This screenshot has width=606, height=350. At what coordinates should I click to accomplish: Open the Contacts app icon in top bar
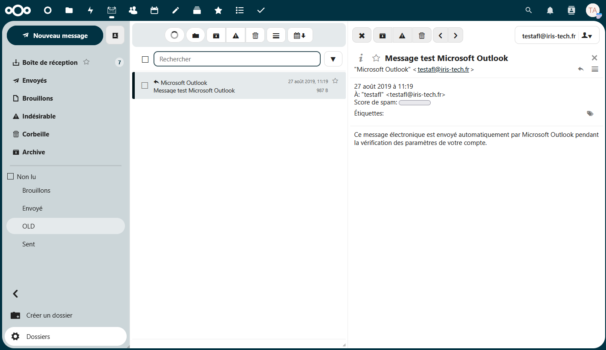pos(133,10)
